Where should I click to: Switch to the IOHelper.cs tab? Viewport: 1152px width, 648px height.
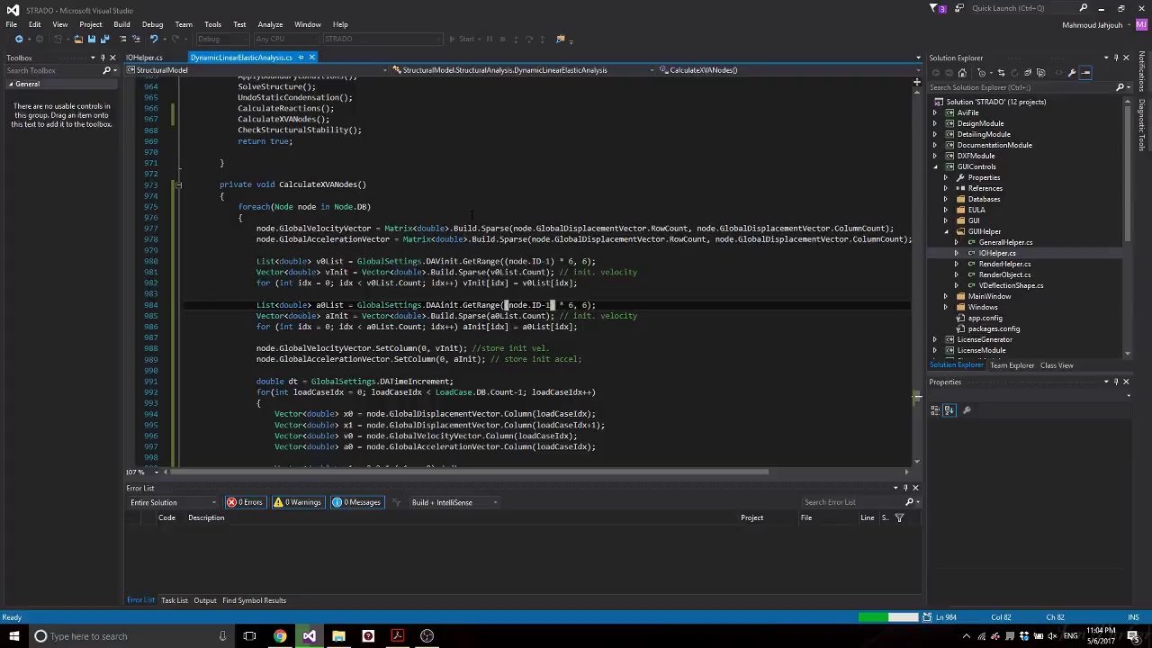pos(144,58)
